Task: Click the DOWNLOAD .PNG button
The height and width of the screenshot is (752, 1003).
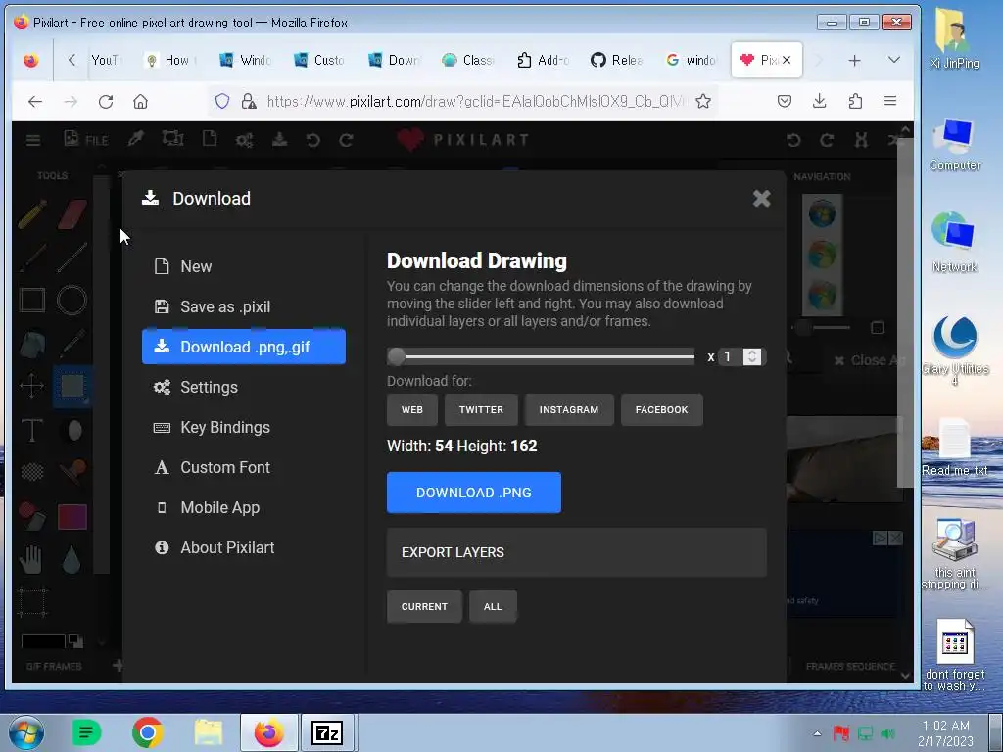Action: click(474, 493)
